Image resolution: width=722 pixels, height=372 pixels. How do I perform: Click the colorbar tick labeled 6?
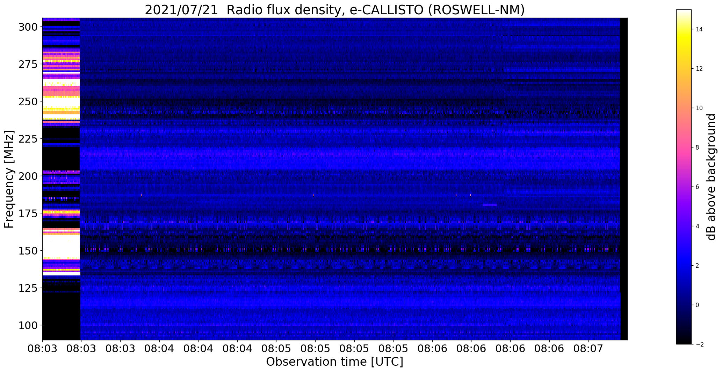pyautogui.click(x=697, y=187)
